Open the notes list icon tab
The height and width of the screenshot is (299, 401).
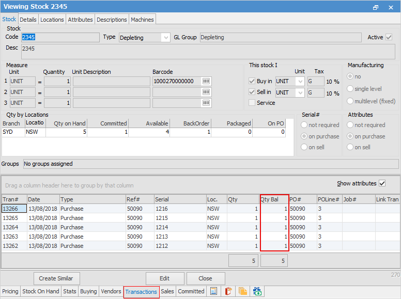pyautogui.click(x=214, y=292)
